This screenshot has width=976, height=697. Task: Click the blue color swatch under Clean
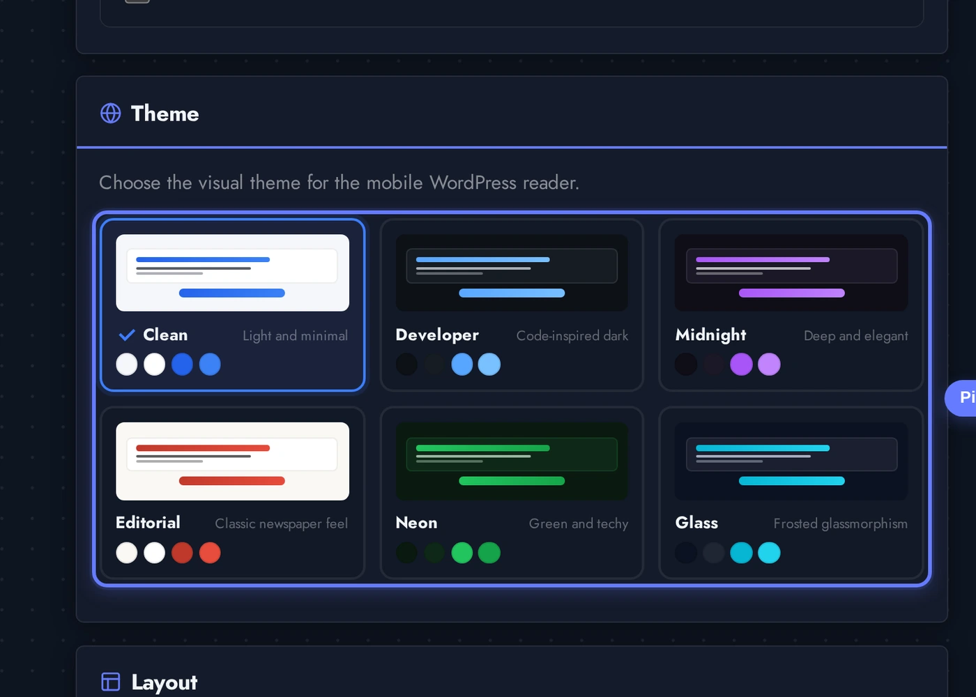click(x=182, y=364)
